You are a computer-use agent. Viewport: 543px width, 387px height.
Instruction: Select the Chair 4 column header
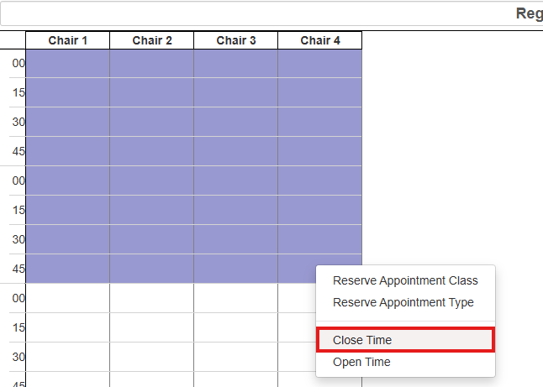tap(320, 40)
